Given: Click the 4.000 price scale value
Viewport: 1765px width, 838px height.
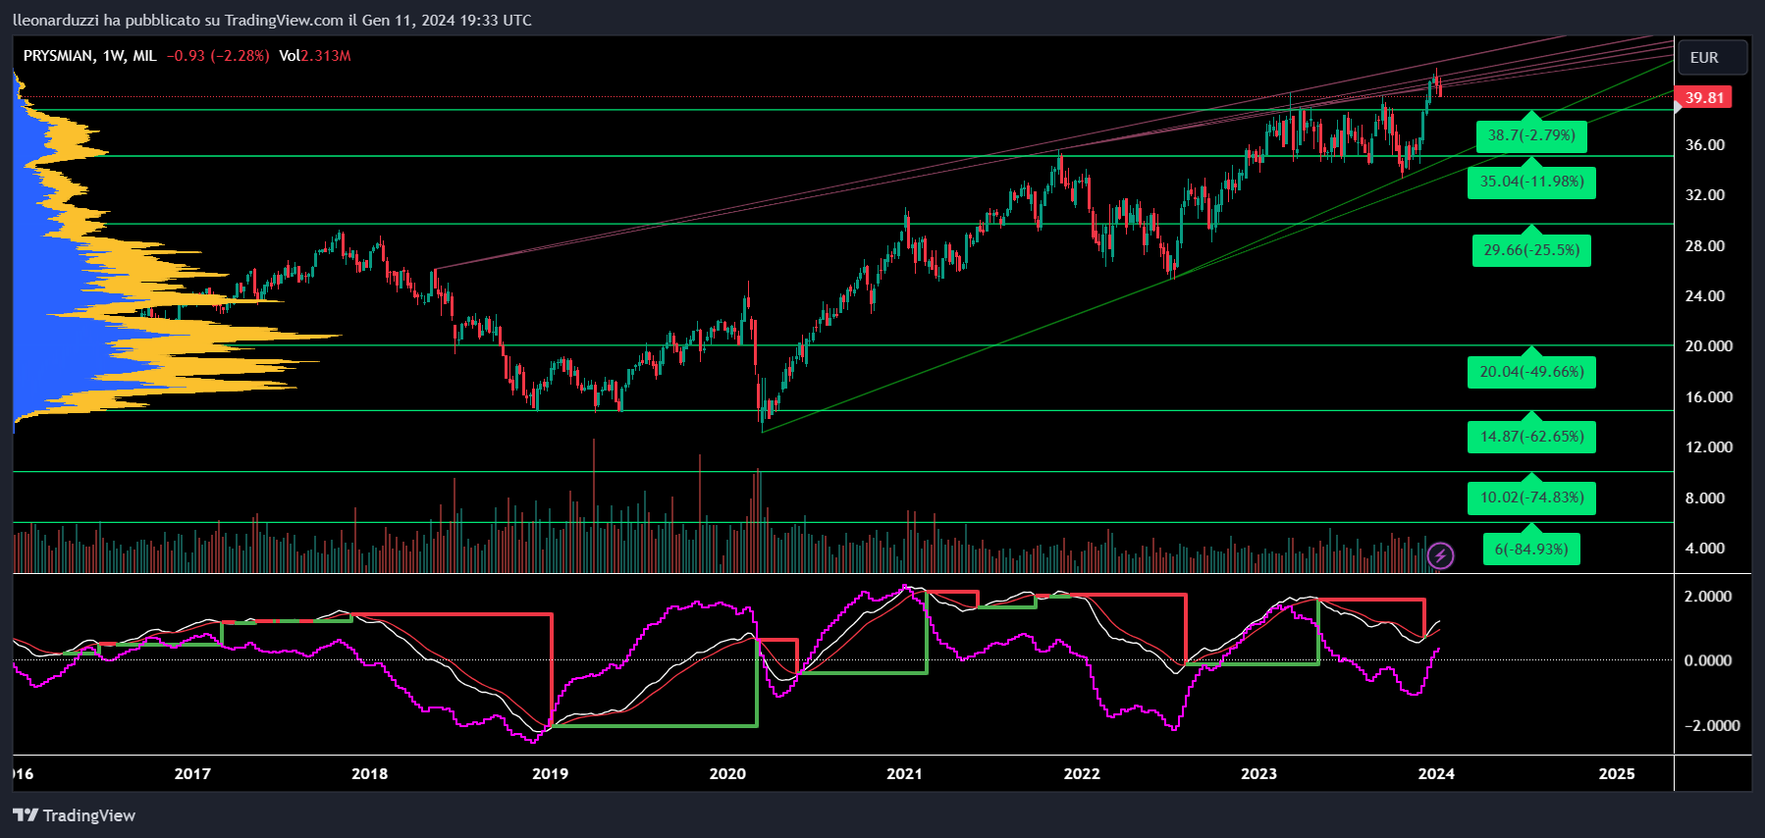Looking at the screenshot, I should (x=1705, y=548).
